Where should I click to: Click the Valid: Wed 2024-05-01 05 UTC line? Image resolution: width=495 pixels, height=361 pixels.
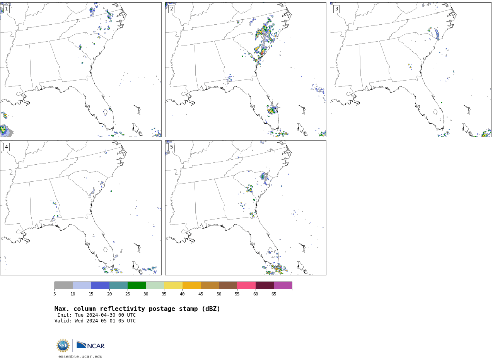coord(95,321)
